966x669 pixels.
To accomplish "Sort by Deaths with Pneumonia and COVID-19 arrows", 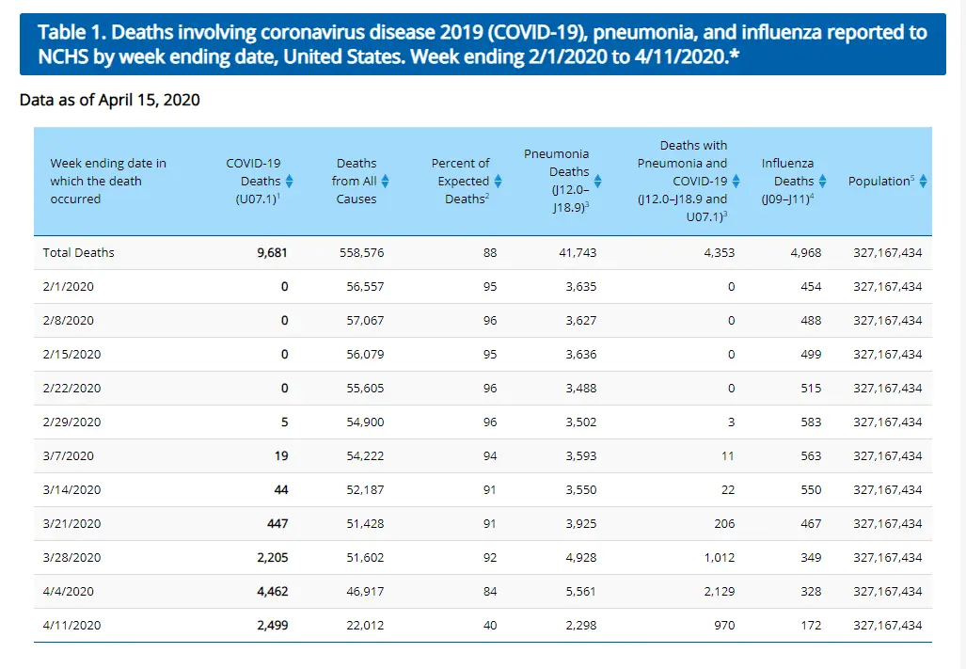I will (x=736, y=181).
